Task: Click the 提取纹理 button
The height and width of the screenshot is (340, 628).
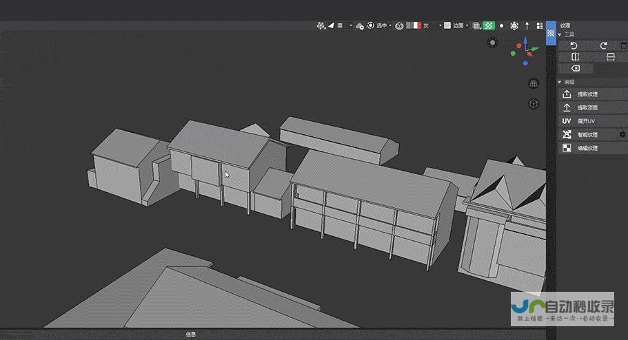Action: [x=593, y=94]
